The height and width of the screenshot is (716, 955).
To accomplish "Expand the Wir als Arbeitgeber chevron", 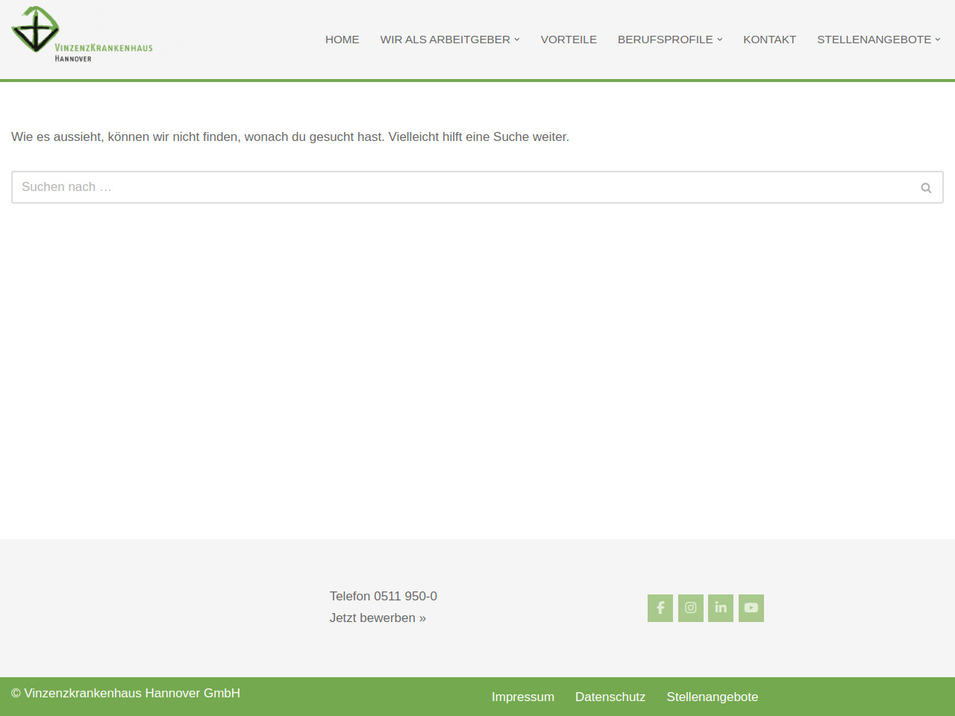I will [517, 40].
